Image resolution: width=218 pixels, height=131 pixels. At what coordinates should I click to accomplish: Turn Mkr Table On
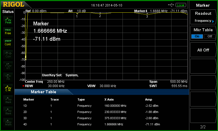(x=197, y=36)
